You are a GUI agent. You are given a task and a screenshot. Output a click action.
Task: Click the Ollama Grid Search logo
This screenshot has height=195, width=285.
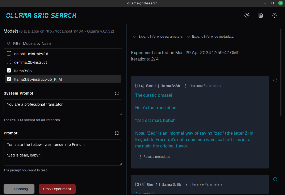click(x=41, y=16)
